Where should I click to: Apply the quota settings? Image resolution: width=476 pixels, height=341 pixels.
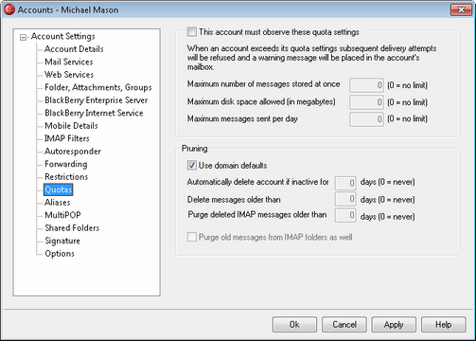[x=394, y=325]
